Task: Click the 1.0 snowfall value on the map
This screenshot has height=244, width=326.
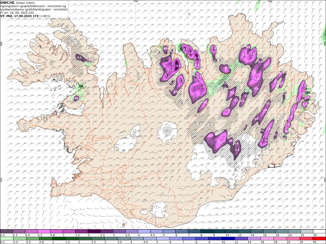Action: (x=257, y=79)
